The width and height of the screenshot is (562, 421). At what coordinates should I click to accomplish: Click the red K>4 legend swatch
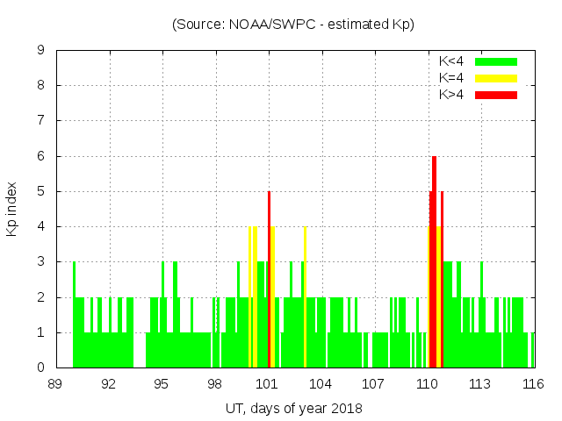click(496, 95)
